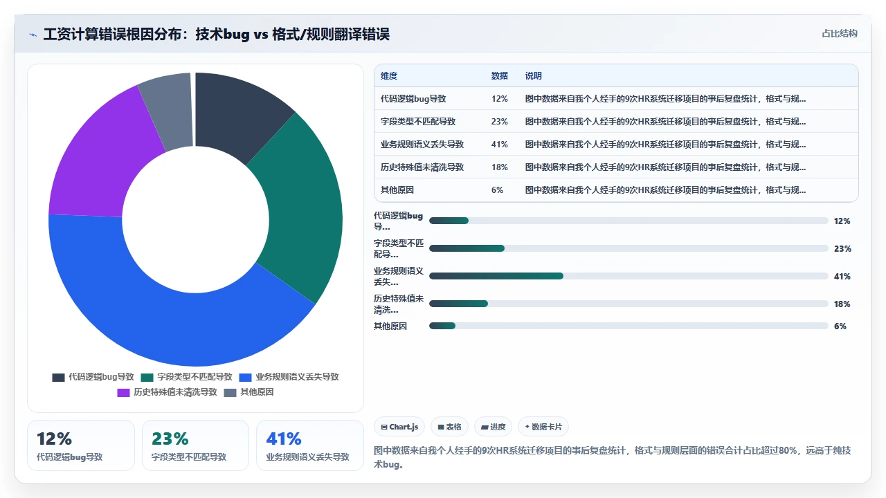886x498 pixels.
Task: Click the footnote text about HR系统迁移项目
Action: click(613, 457)
